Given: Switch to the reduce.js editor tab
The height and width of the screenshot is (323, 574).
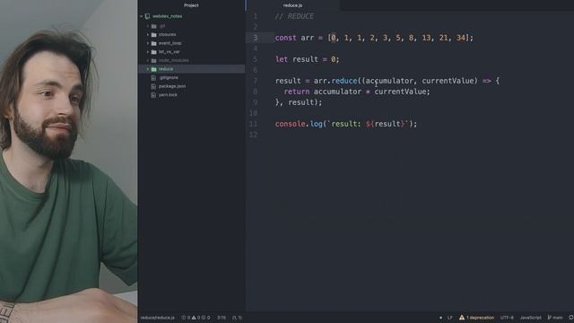Looking at the screenshot, I should pos(292,5).
